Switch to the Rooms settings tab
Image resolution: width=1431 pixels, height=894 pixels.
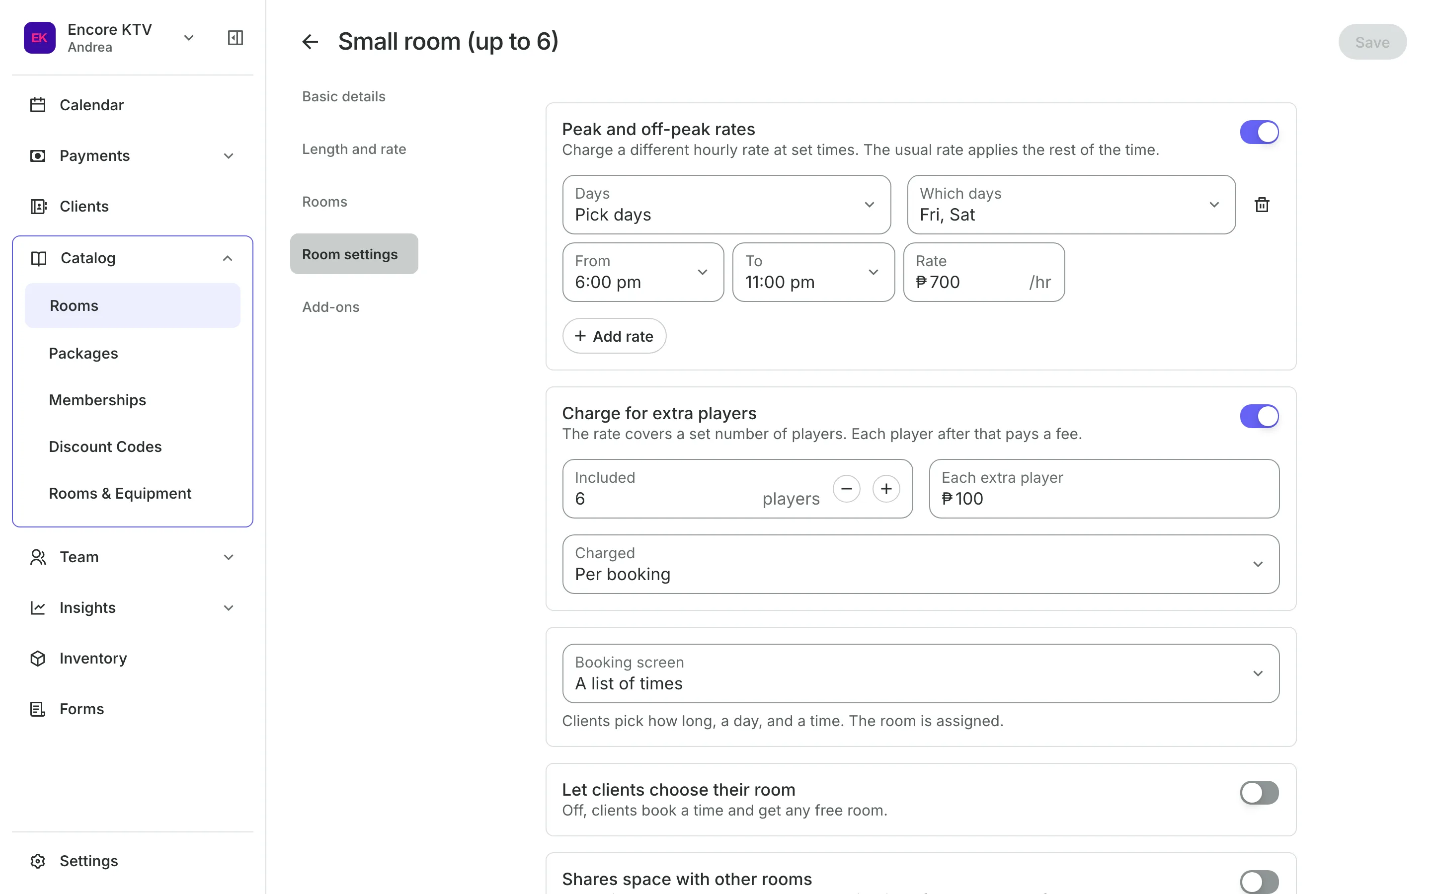click(x=324, y=202)
